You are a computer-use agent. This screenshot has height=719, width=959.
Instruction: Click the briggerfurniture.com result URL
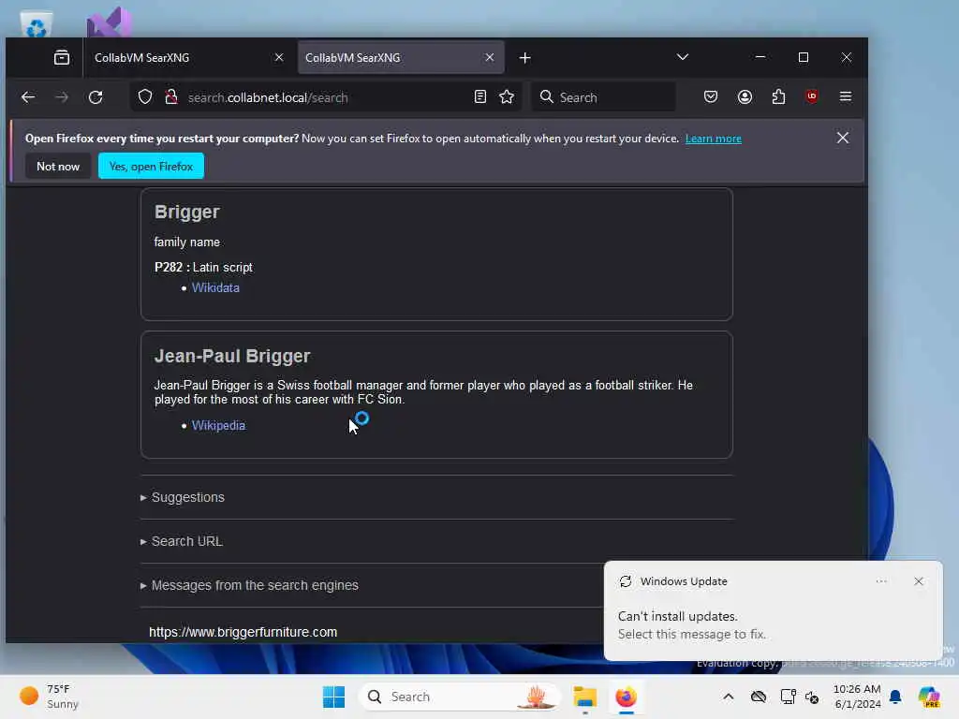243,632
